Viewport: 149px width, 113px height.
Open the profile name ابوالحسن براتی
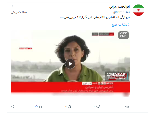point(119,7)
